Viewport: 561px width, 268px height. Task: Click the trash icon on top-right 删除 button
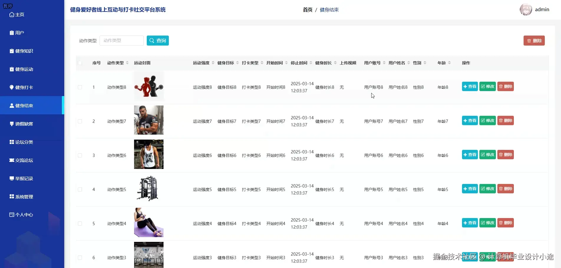click(529, 41)
